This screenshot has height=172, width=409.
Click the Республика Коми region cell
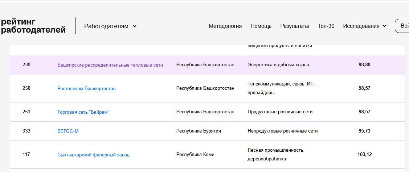pos(195,155)
